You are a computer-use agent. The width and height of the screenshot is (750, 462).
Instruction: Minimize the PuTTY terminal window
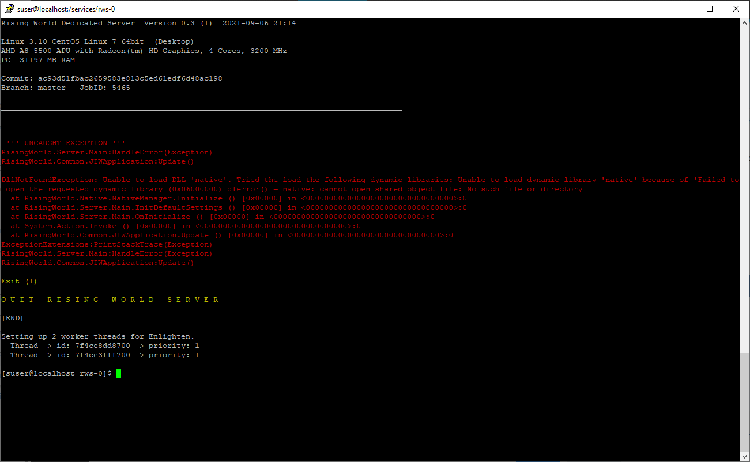pyautogui.click(x=683, y=9)
